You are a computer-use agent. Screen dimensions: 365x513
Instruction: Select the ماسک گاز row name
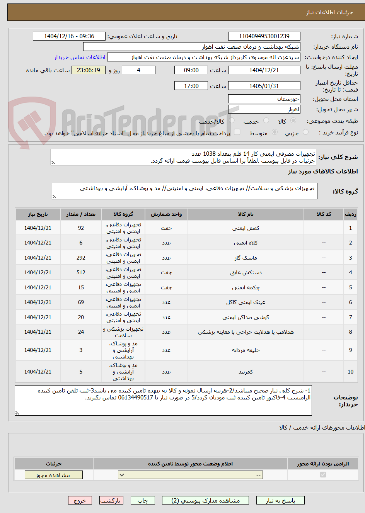click(x=246, y=258)
